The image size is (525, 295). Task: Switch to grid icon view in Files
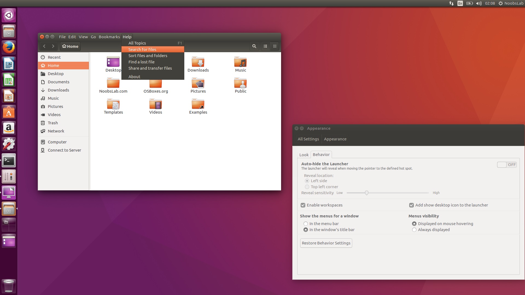[x=275, y=46]
